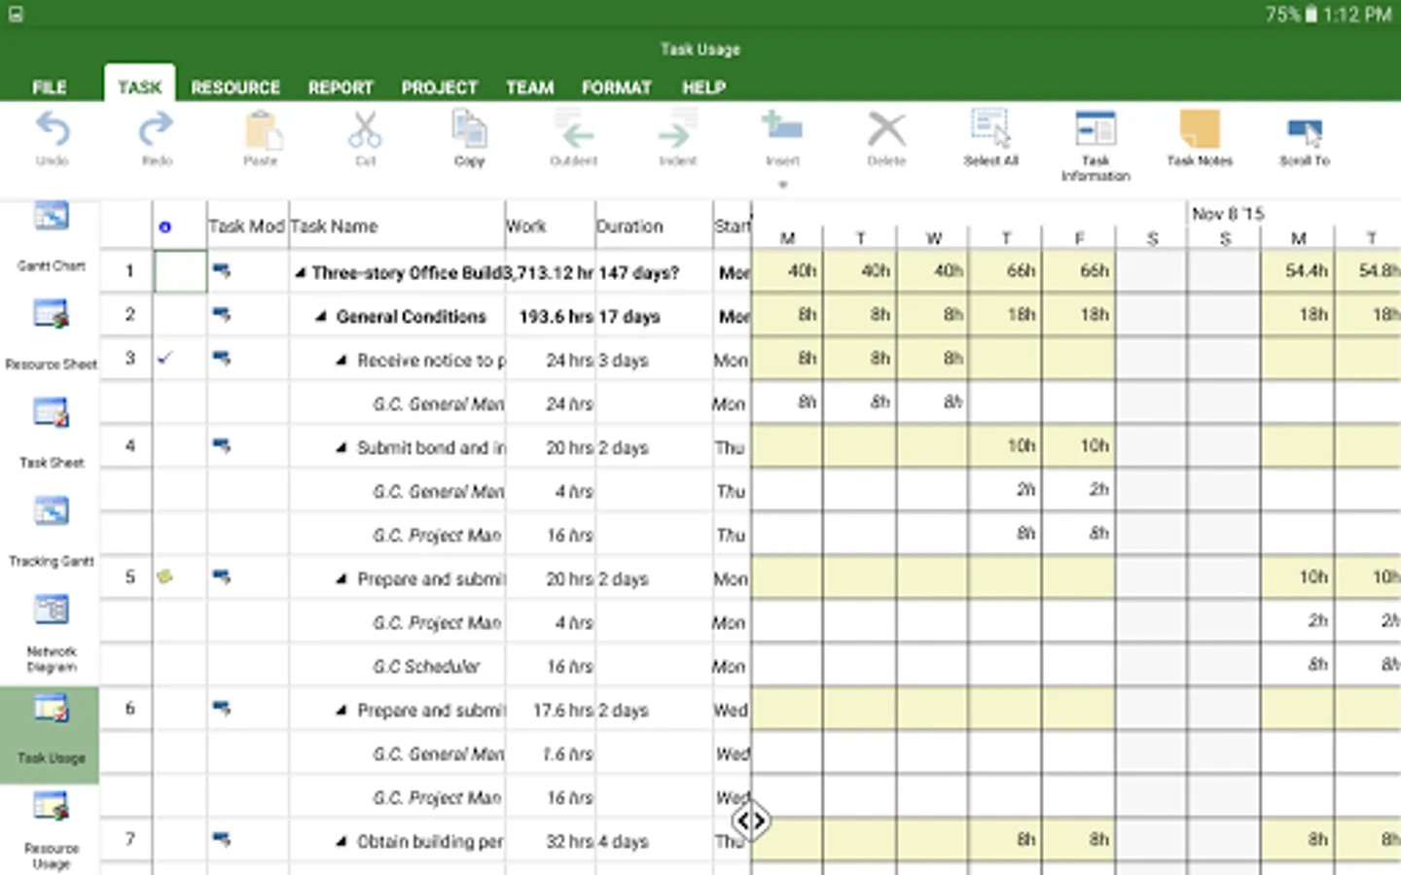Click row number 4 header

[x=129, y=446]
